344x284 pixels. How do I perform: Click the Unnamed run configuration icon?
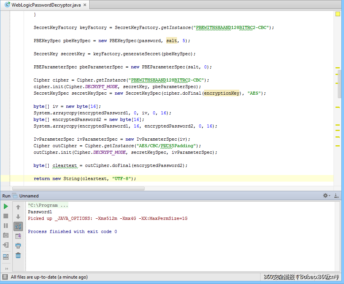pos(15,196)
